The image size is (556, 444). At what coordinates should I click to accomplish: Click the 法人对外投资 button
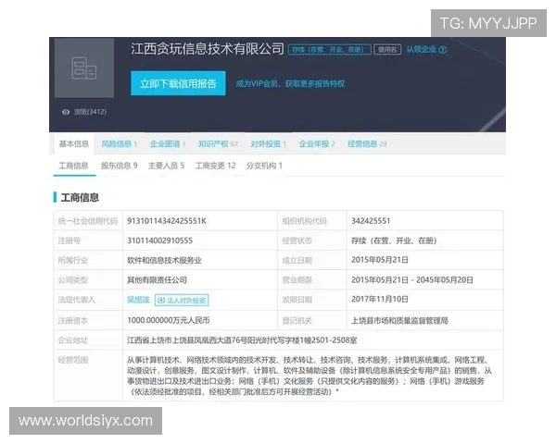click(x=182, y=301)
